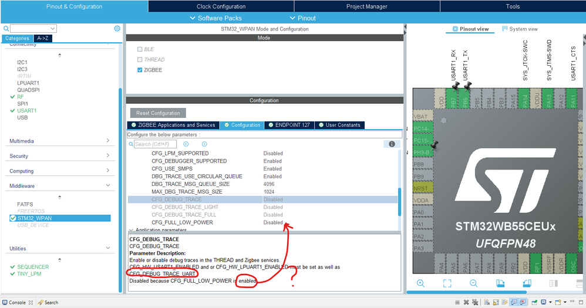Screen dimensions: 586x308
Task: Show parameter info with the i icon
Action: coord(392,144)
